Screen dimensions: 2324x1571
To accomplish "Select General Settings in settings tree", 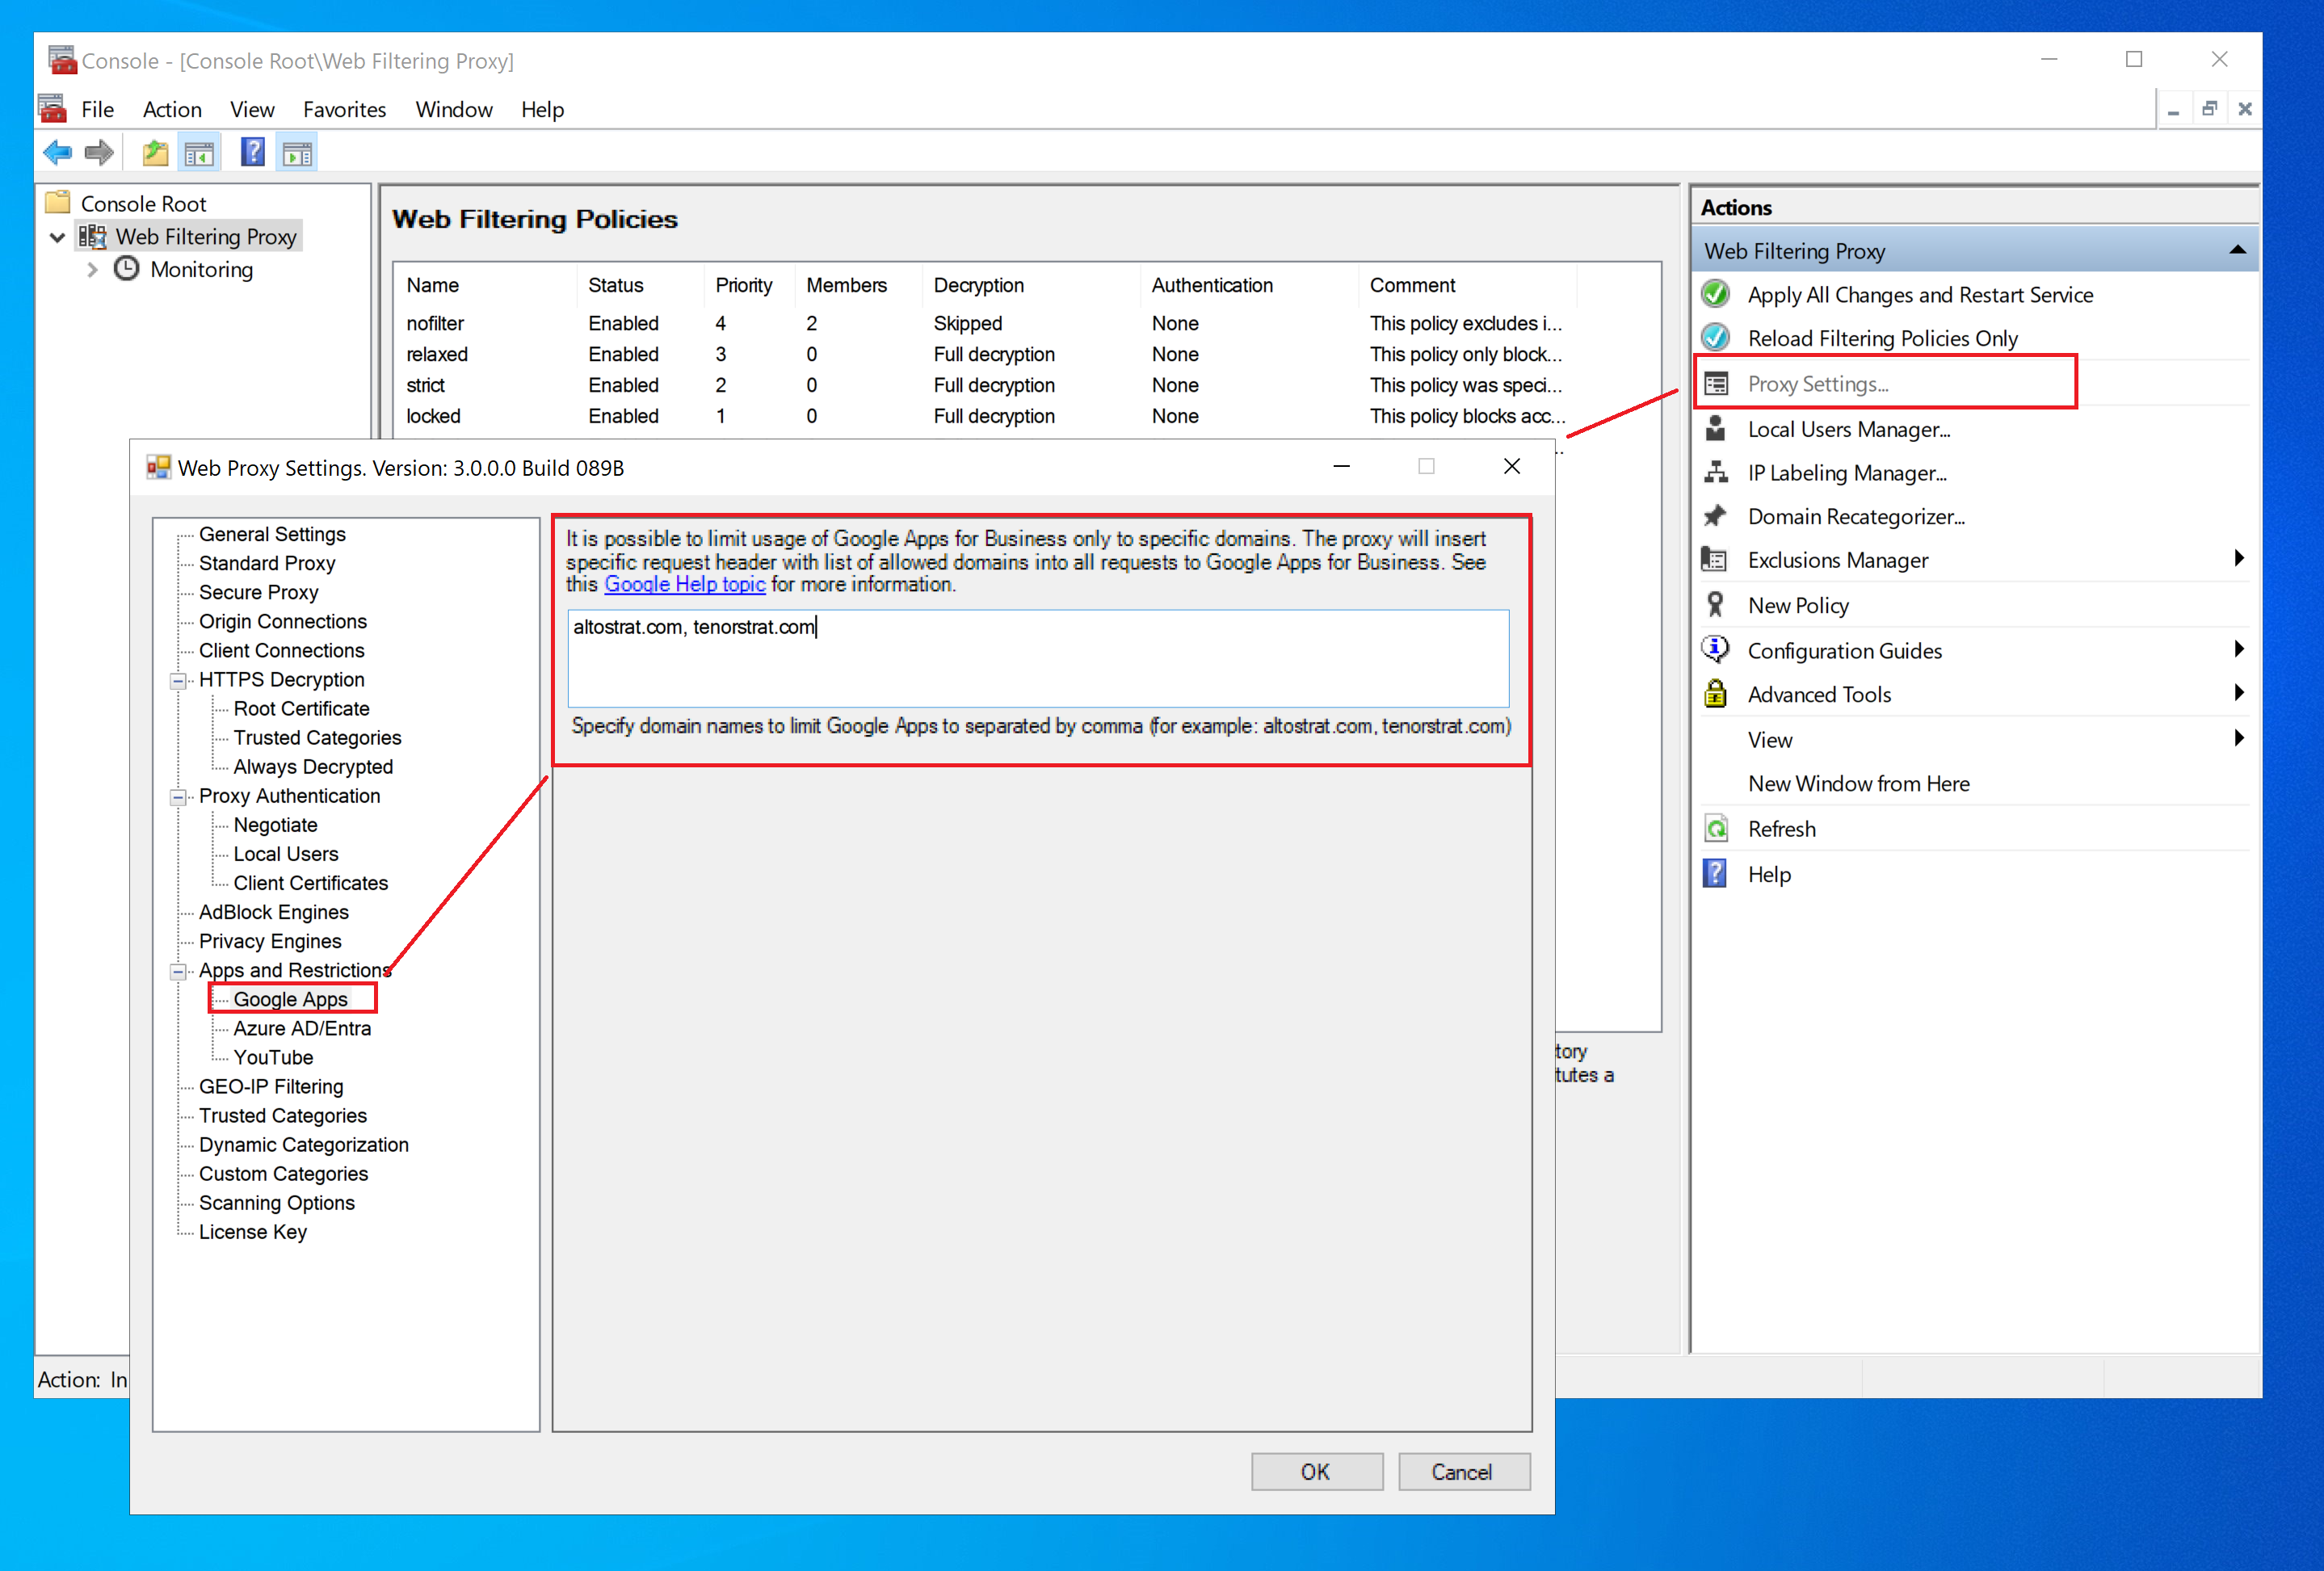I will click(272, 534).
